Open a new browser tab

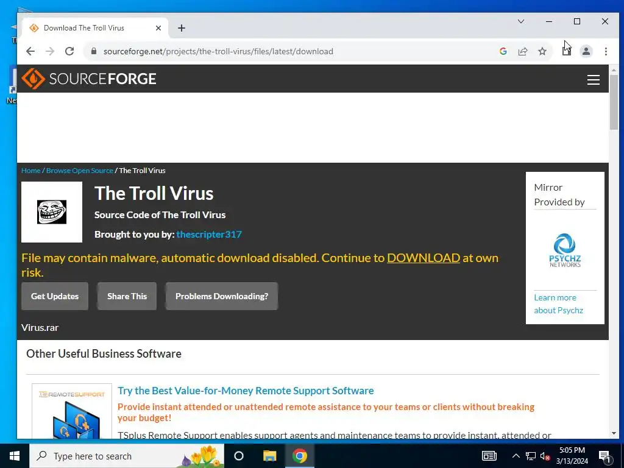tap(182, 28)
